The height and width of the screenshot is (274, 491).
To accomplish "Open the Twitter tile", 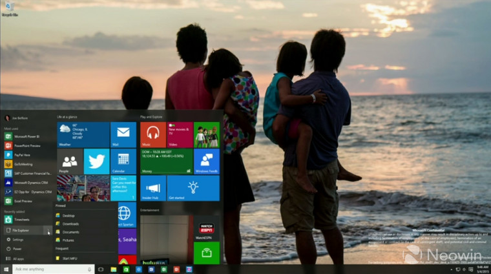I will tap(96, 161).
